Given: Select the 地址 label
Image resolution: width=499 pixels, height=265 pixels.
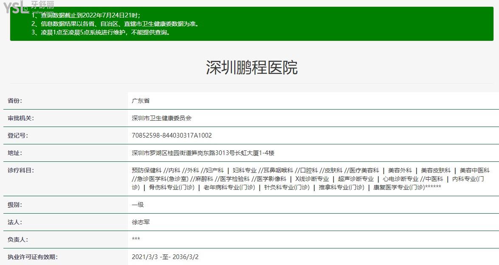Looking at the screenshot, I should coord(15,153).
